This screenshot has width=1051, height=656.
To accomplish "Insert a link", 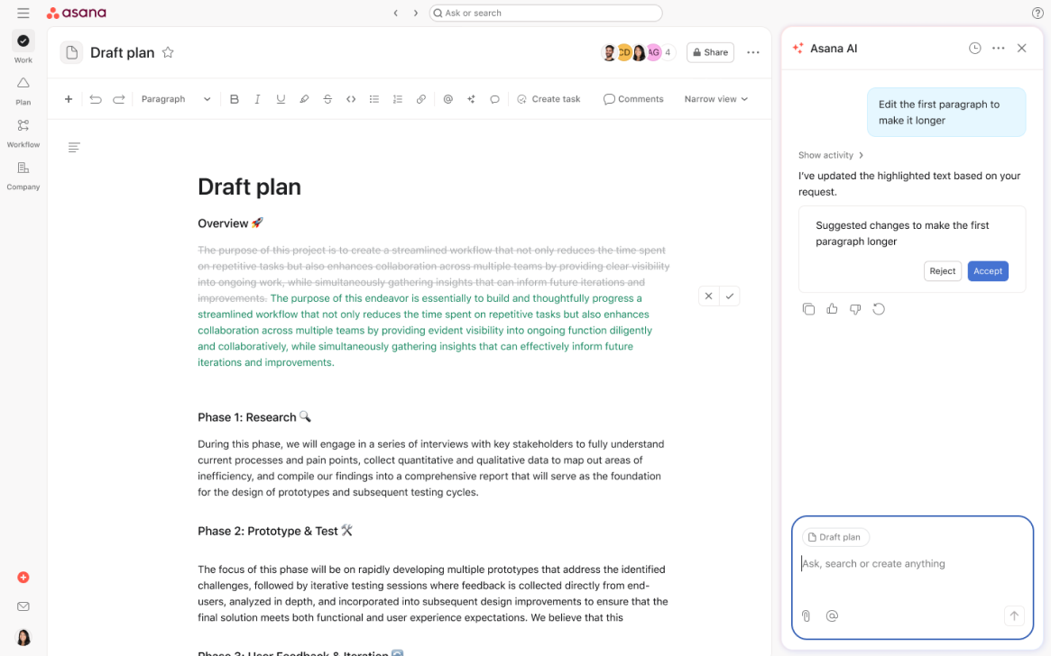I will [x=421, y=99].
